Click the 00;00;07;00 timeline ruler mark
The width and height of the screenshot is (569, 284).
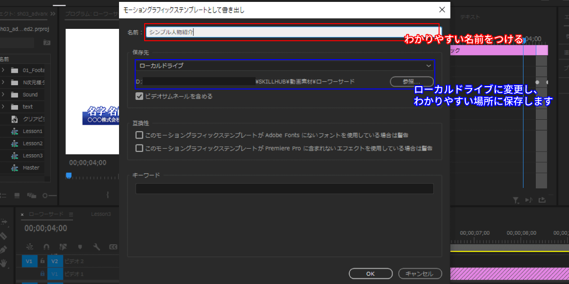coord(474,233)
